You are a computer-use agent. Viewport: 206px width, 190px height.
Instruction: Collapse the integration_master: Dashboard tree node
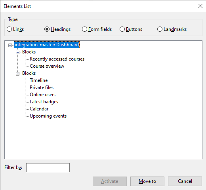10,45
